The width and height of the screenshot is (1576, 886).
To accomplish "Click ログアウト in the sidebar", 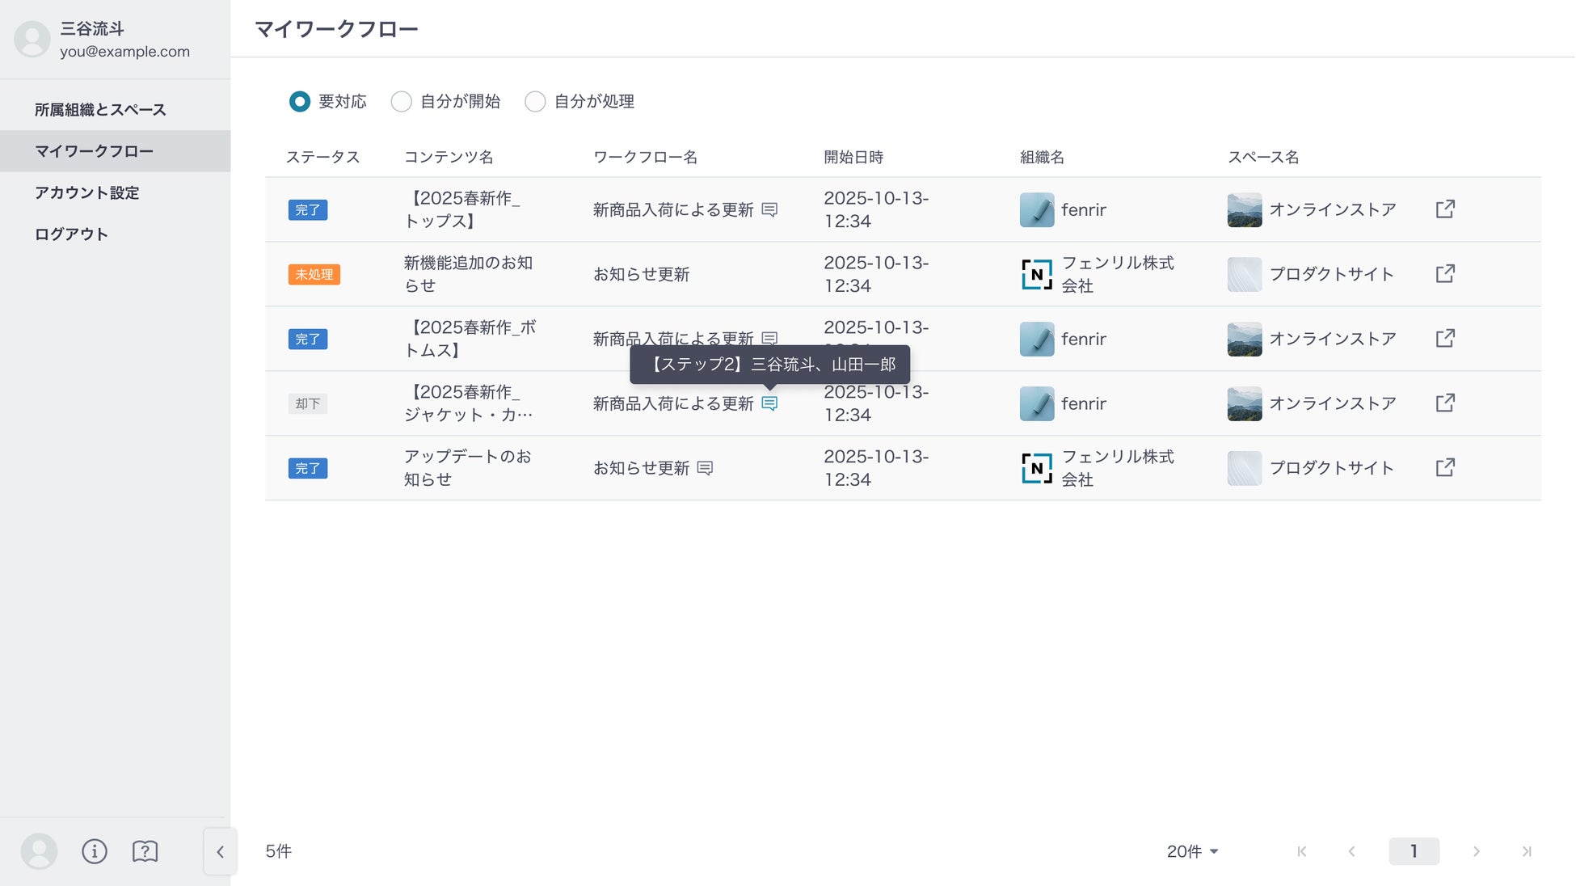I will (71, 234).
